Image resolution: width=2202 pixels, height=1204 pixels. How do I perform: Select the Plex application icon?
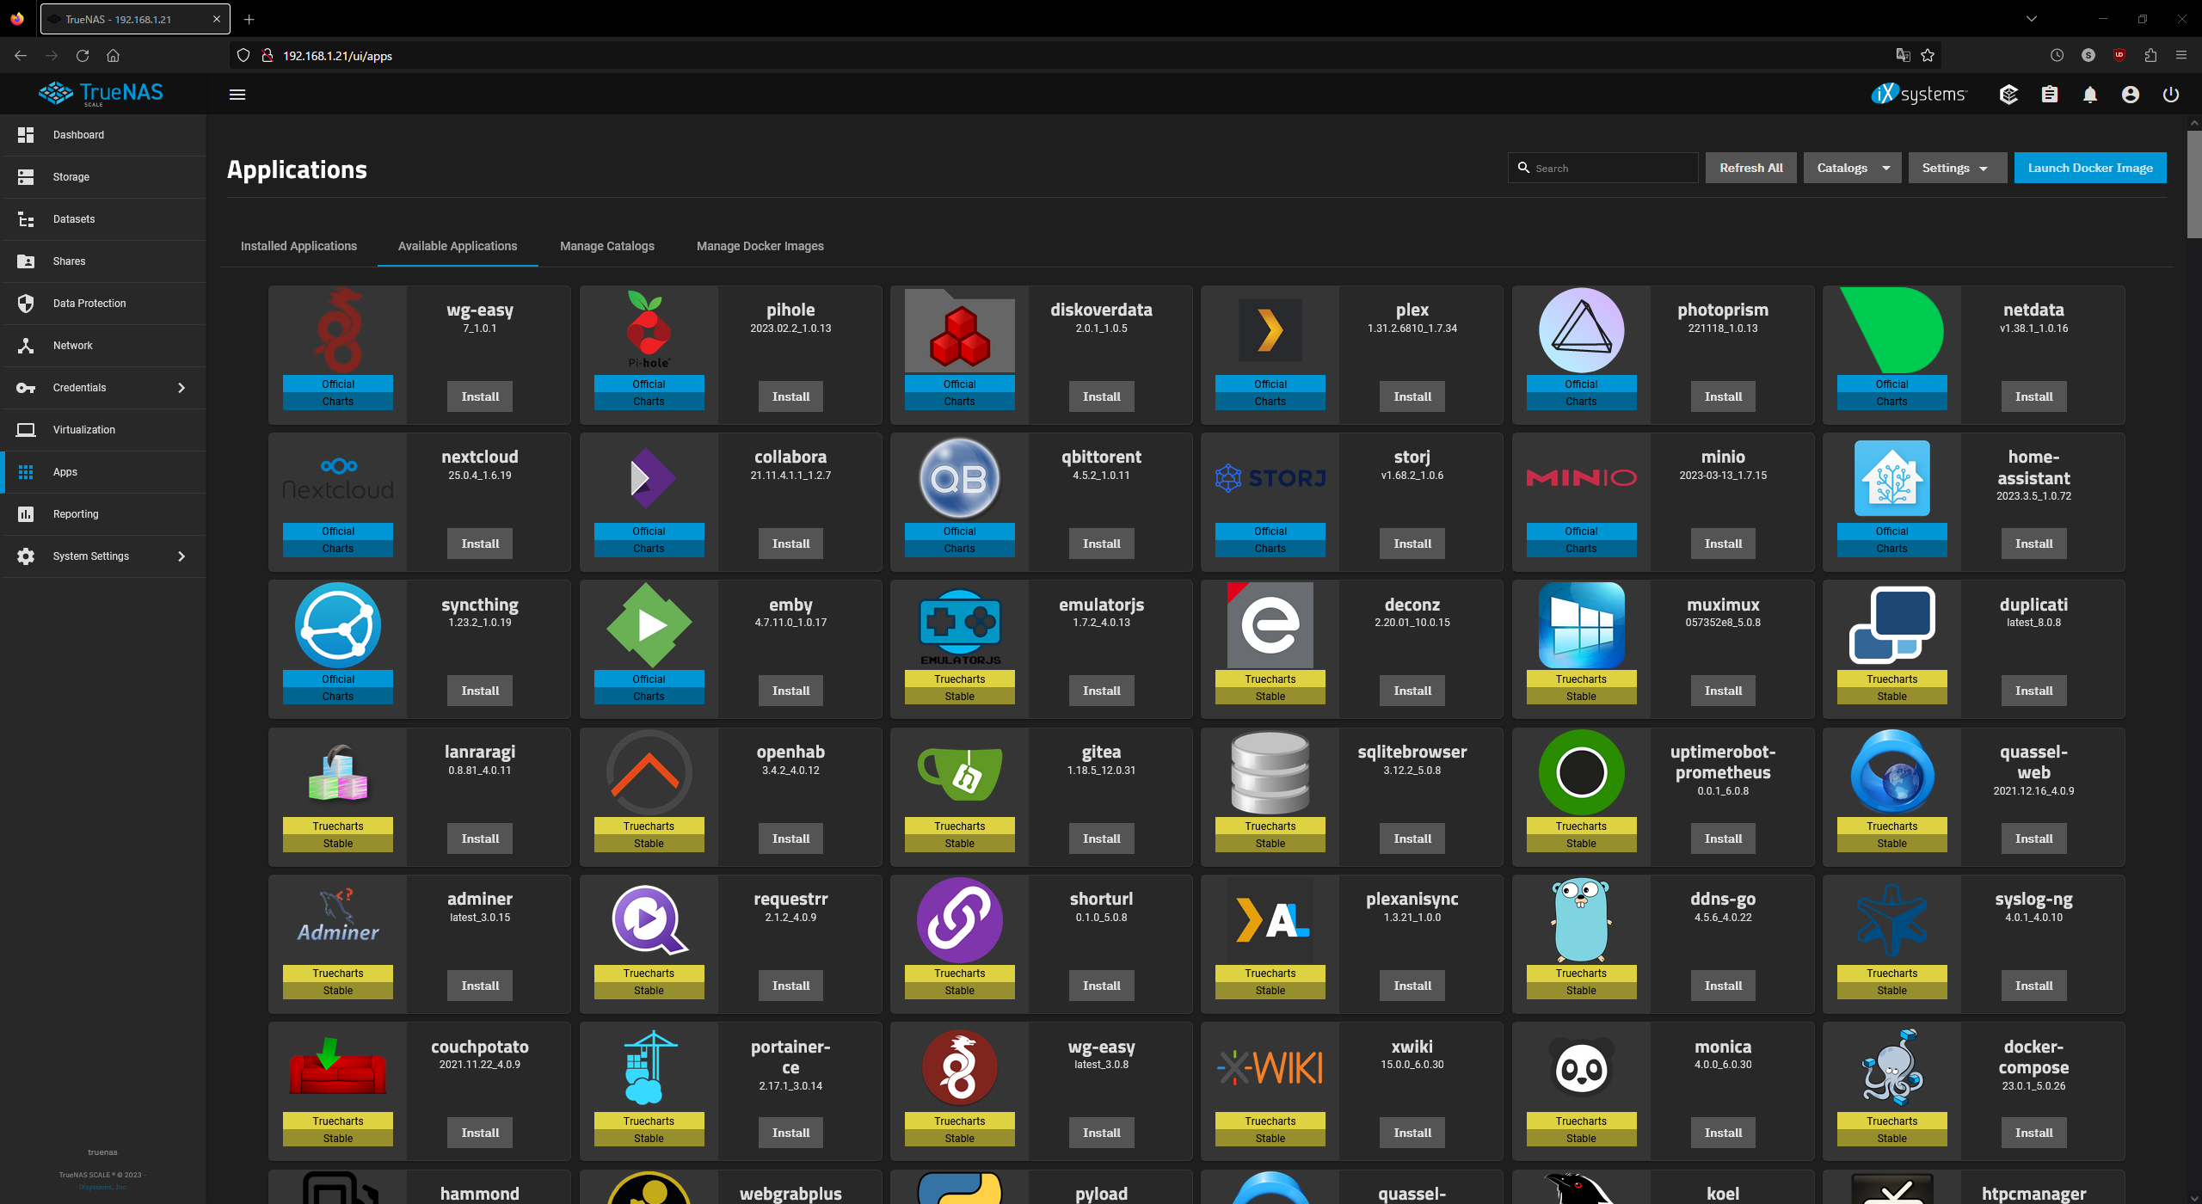1270,329
